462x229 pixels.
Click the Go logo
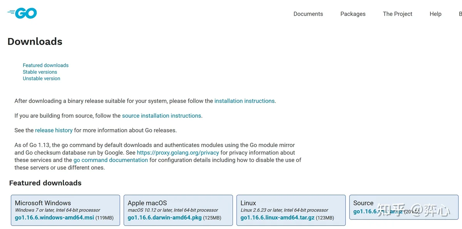[22, 13]
